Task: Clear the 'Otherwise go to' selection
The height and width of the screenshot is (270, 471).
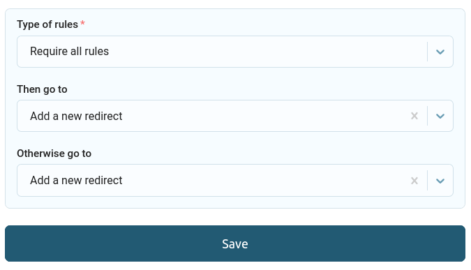Action: pos(414,181)
